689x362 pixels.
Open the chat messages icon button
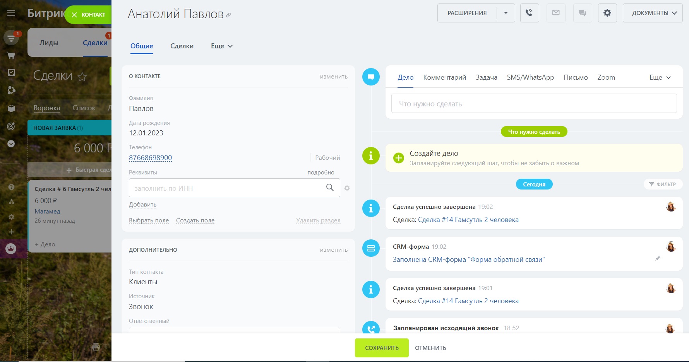coord(582,13)
